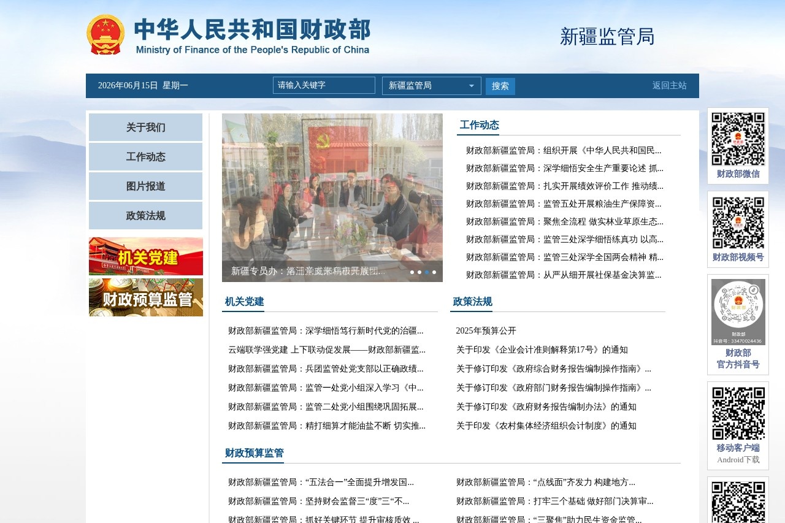The image size is (785, 523).
Task: Click the 财政预算监管 banner image
Action: (x=146, y=297)
